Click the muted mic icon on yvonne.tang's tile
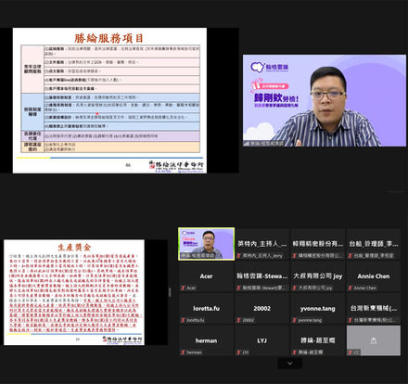The width and height of the screenshot is (408, 384). coord(295,320)
